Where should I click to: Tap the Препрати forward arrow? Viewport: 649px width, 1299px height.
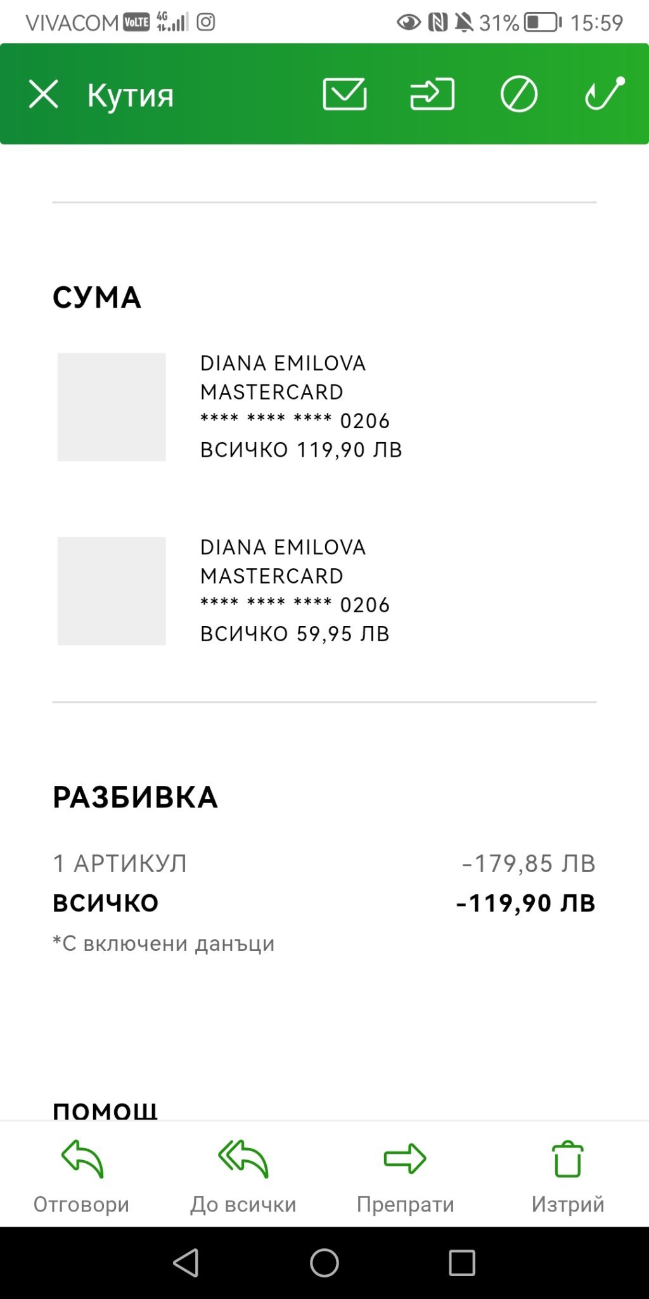point(405,1159)
